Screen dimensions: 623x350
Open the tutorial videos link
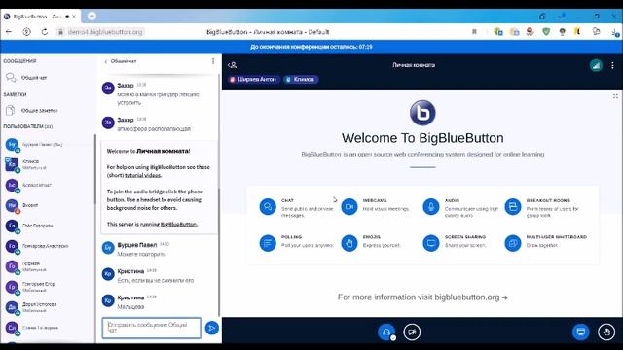tap(143, 175)
